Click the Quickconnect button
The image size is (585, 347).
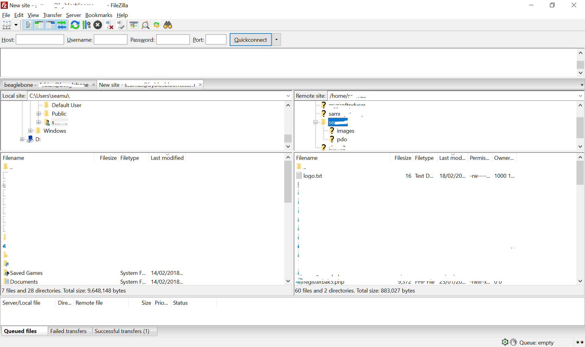click(x=250, y=39)
